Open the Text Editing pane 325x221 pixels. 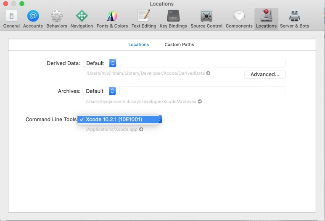click(x=144, y=19)
